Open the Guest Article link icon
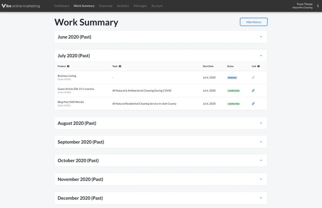The height and width of the screenshot is (208, 322). (253, 91)
